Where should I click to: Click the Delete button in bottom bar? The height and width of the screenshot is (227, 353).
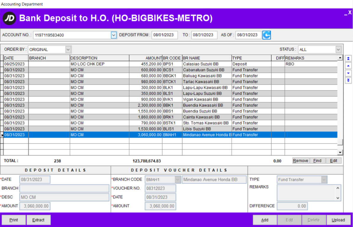click(314, 220)
